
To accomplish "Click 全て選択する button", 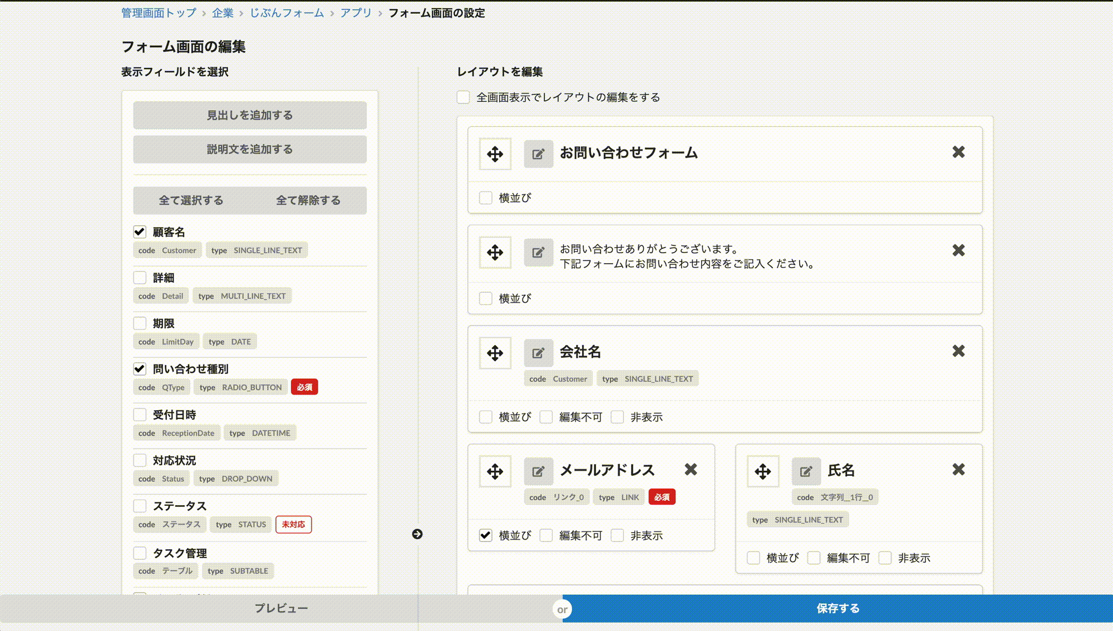I will (x=191, y=200).
